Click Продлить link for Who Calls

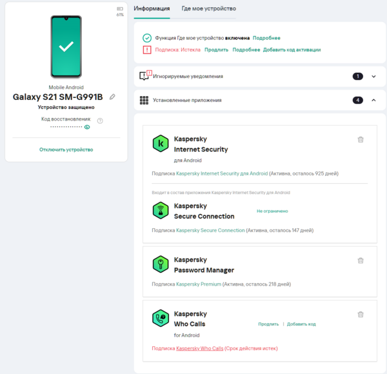(x=268, y=324)
